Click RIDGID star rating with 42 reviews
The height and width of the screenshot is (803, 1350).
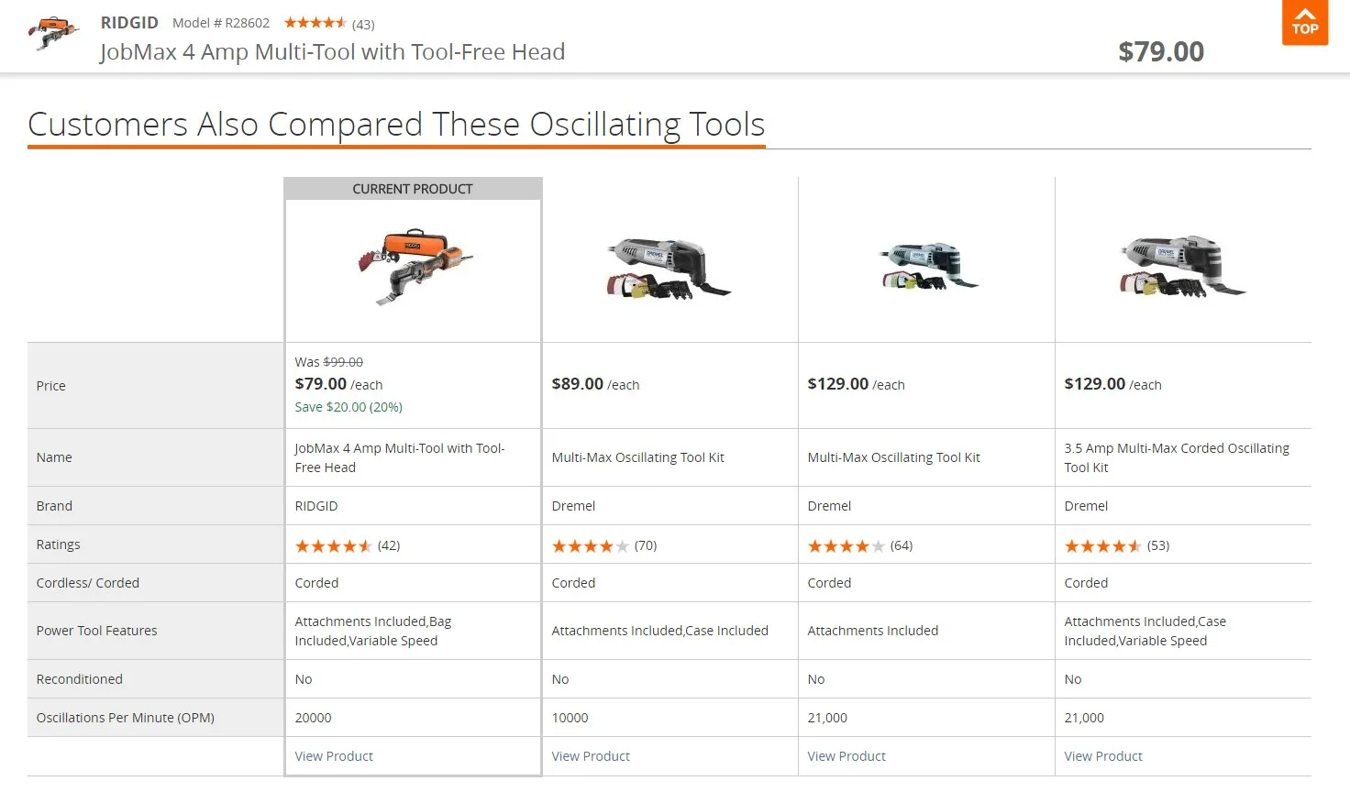[348, 545]
